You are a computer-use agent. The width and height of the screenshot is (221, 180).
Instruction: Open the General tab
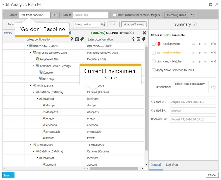coord(156,165)
